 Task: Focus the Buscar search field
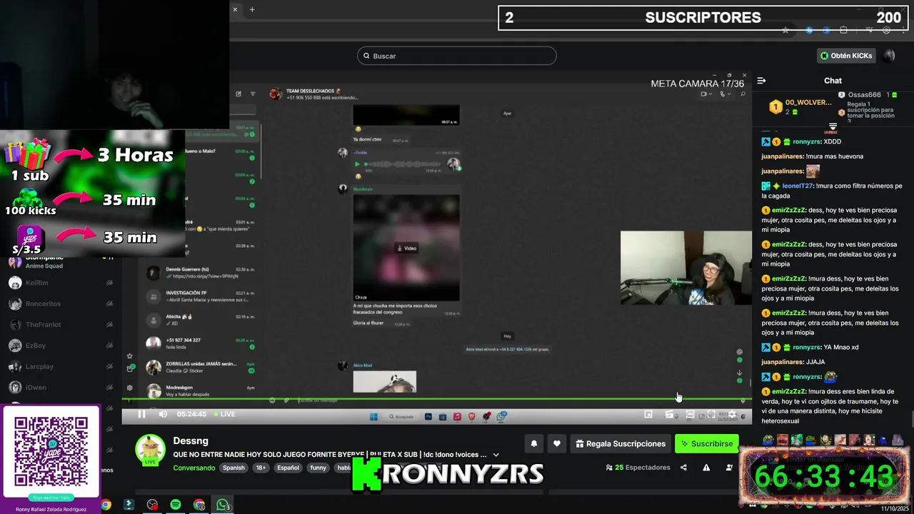click(457, 56)
